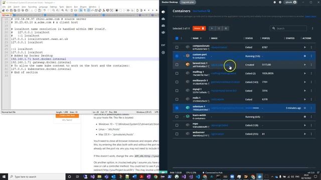Open the mailhog-1 image link
This screenshot has width=321, height=180.
[x=224, y=73]
